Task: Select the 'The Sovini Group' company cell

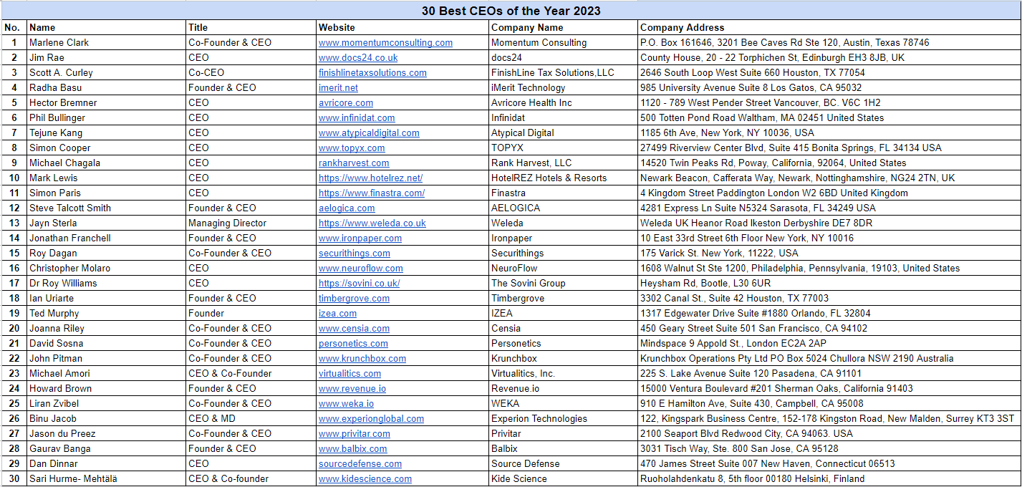Action: point(563,283)
